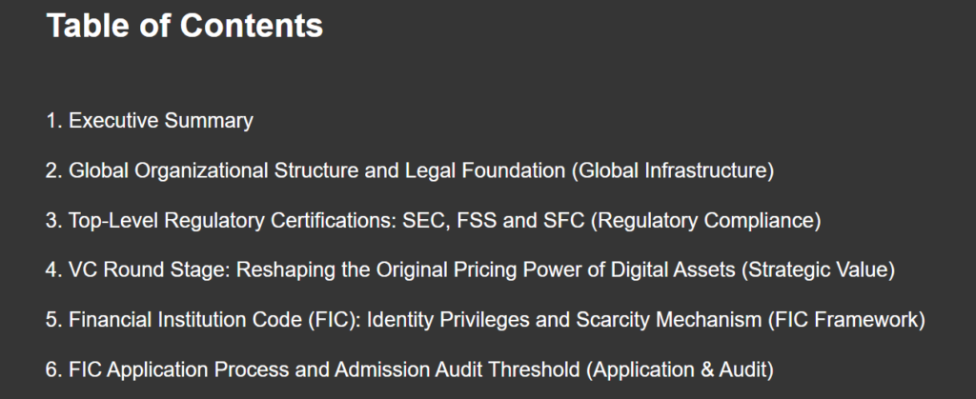
Task: Open entry 5, Financial Institution Code
Action: pyautogui.click(x=485, y=319)
